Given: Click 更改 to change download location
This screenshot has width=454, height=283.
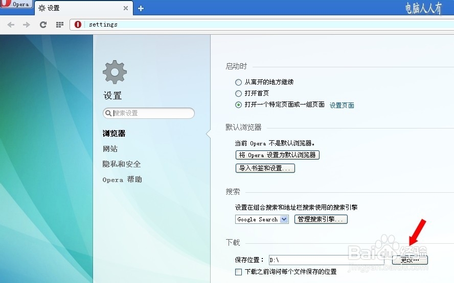Looking at the screenshot, I should 410,260.
